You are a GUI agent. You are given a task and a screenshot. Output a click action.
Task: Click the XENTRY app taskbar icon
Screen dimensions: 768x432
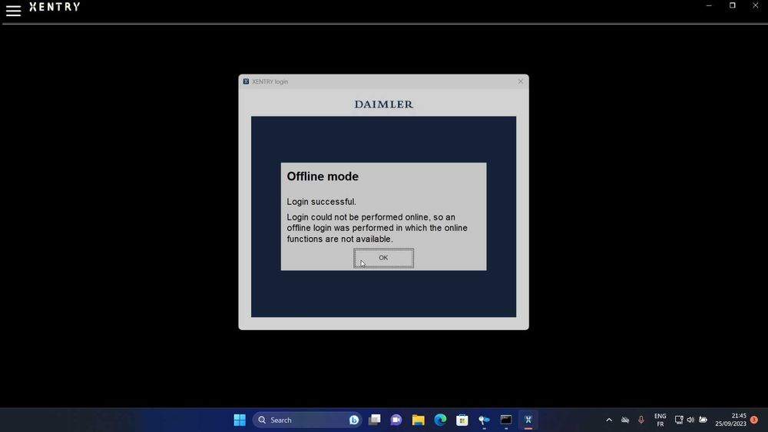pos(528,420)
